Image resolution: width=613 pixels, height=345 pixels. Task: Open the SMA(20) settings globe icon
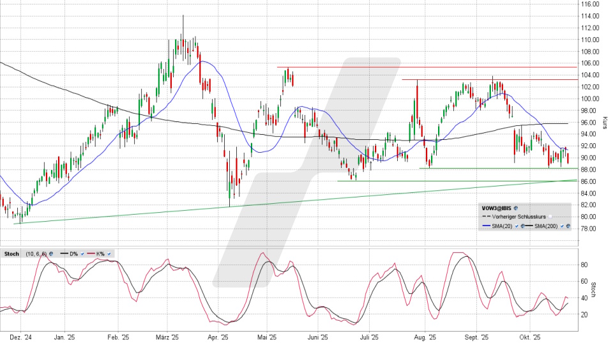coord(522,226)
